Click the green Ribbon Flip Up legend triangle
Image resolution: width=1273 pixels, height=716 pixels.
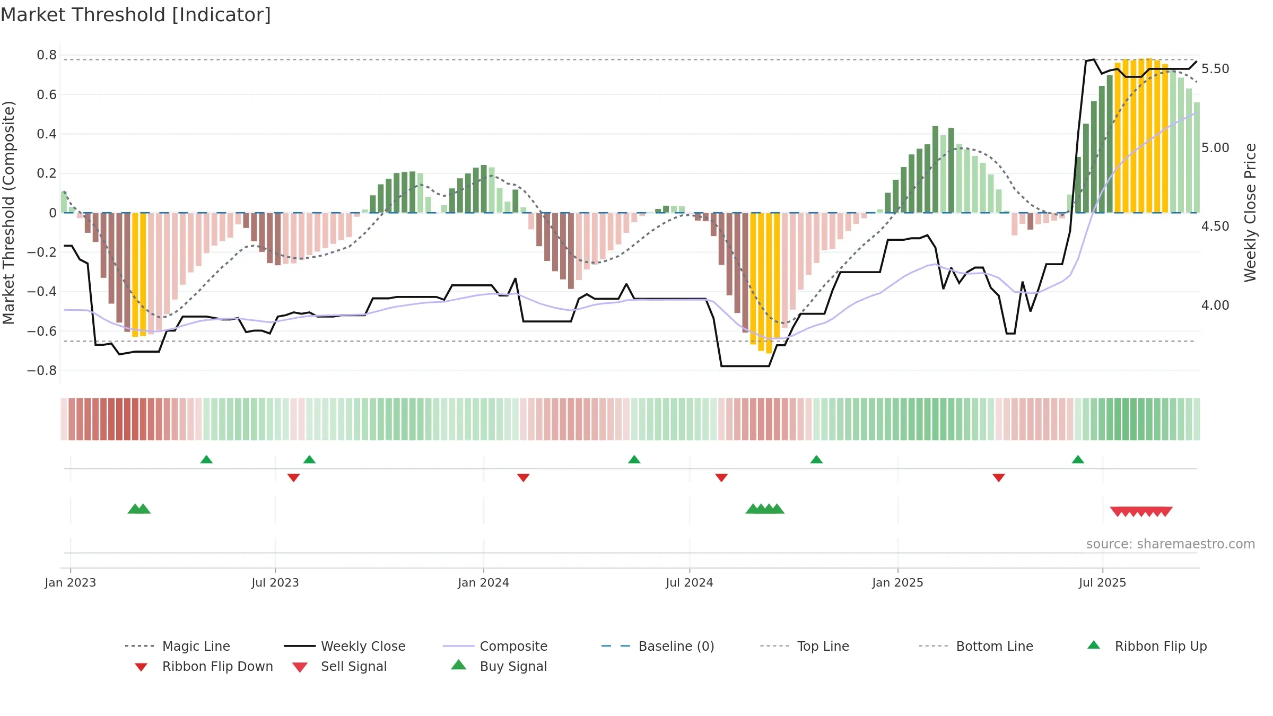(1094, 645)
